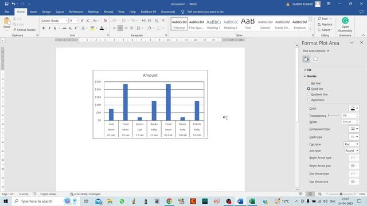Image resolution: width=367 pixels, height=206 pixels.
Task: Click Select in Editing group
Action: pos(325,30)
